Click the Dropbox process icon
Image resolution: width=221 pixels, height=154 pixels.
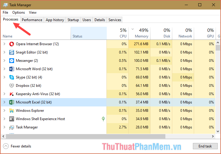pos(12,86)
